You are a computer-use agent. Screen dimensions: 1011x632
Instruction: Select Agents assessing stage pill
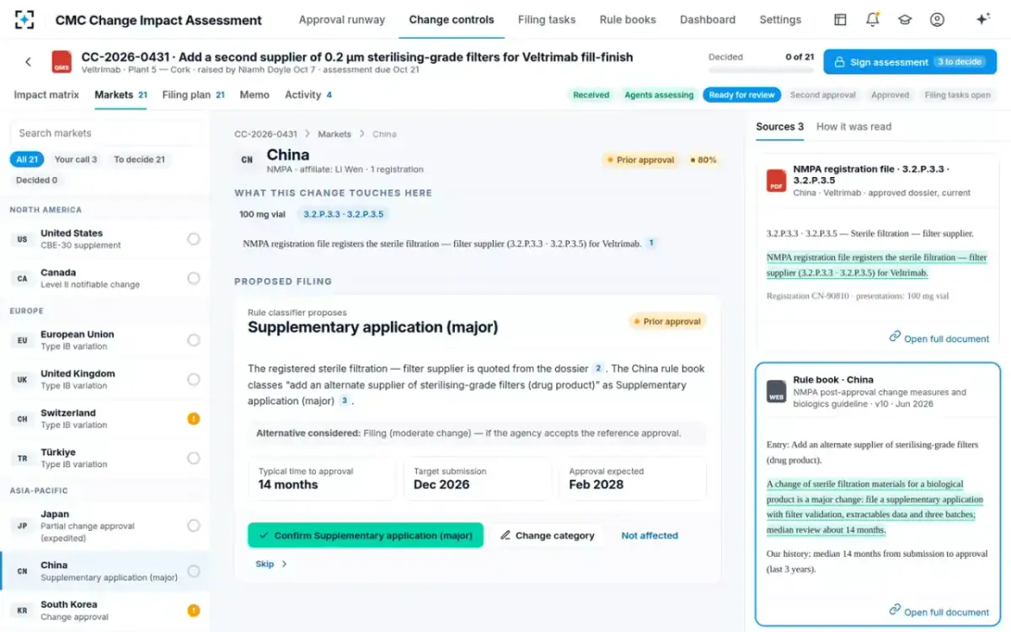click(x=659, y=95)
